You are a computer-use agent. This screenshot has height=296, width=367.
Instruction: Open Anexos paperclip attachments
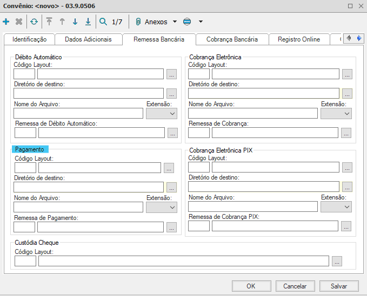139,22
